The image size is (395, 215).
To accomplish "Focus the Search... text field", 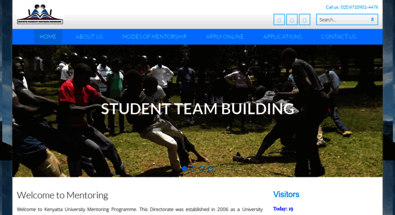I will (x=343, y=20).
